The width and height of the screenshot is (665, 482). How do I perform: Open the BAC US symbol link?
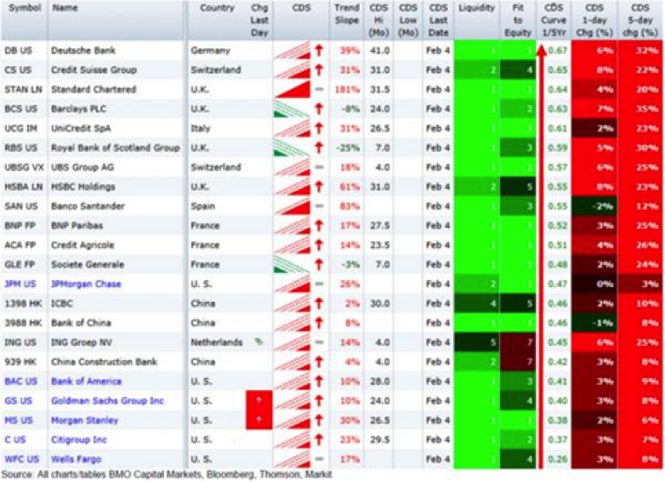(21, 381)
